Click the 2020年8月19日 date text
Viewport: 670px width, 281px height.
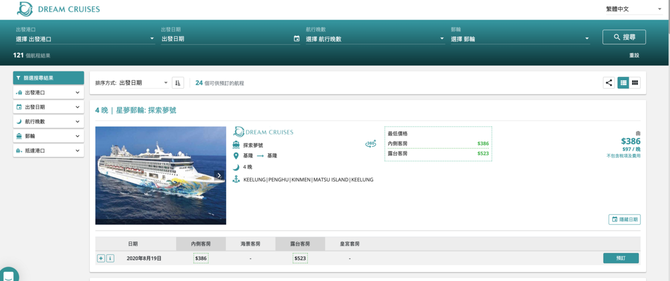click(144, 258)
